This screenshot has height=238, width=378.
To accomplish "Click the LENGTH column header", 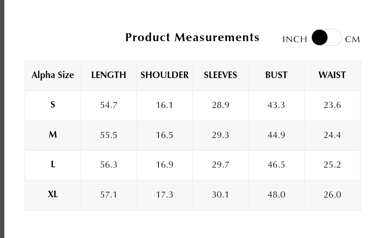I will (x=109, y=75).
